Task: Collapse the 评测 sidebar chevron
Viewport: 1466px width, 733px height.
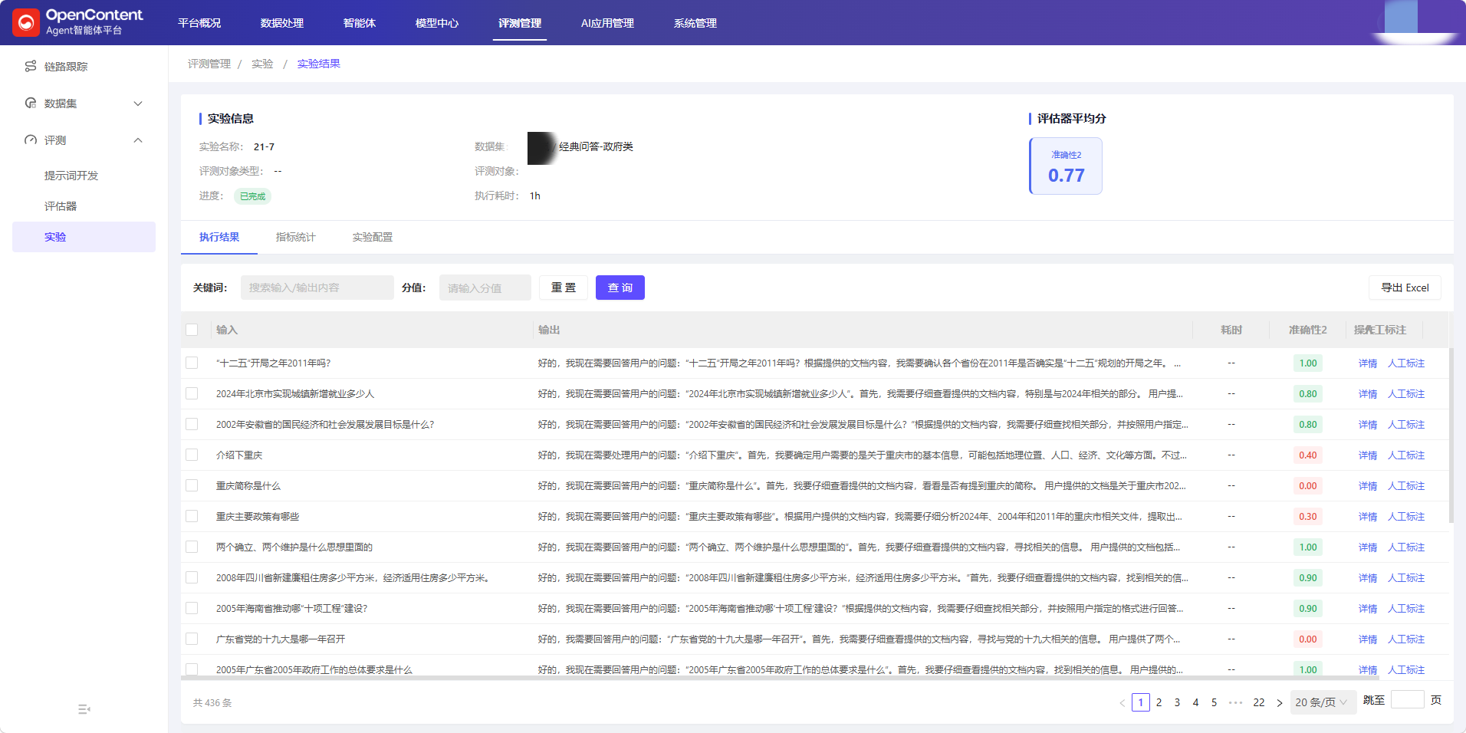Action: [138, 140]
